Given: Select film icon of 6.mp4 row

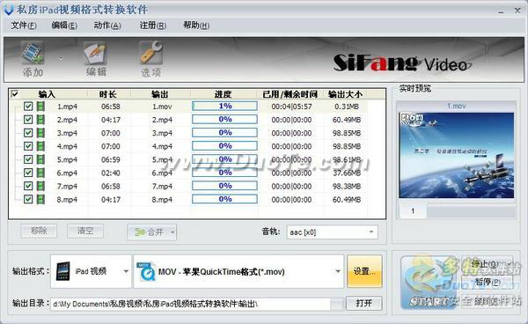Looking at the screenshot, I should pyautogui.click(x=40, y=173).
